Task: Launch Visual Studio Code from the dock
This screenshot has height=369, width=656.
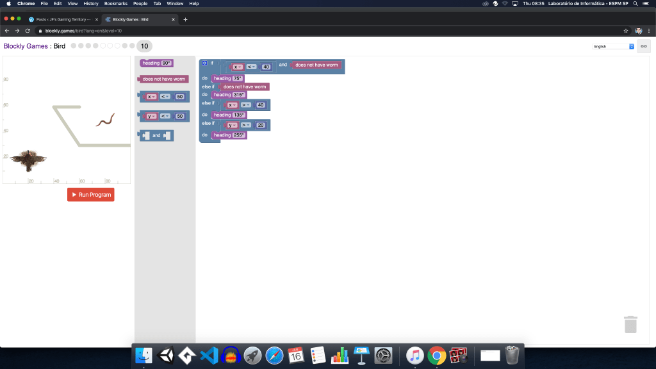Action: (208, 356)
